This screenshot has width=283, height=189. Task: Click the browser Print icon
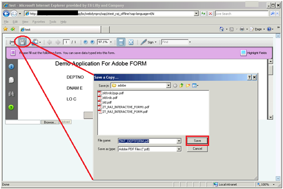pos(242,29)
